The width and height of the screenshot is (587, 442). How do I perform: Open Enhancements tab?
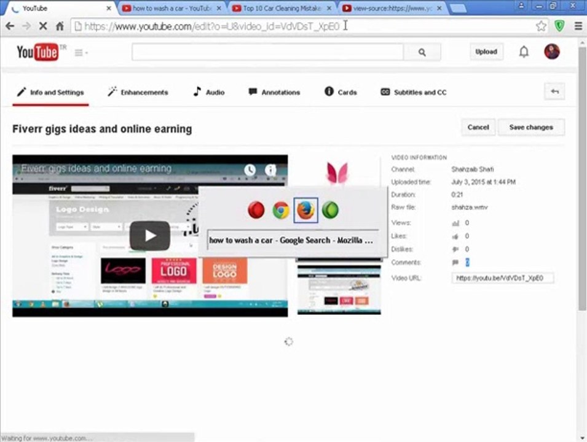tap(138, 92)
